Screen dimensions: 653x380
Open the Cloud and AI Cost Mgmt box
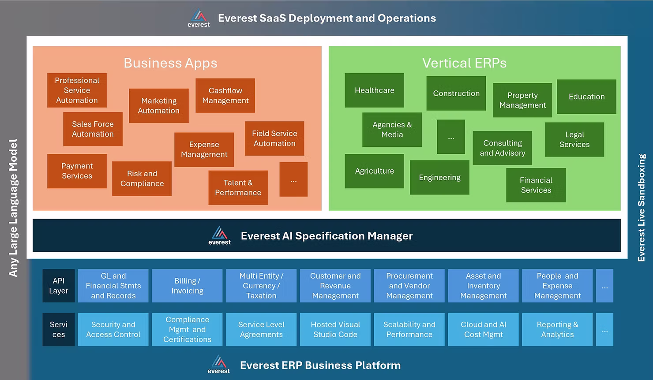[484, 329]
